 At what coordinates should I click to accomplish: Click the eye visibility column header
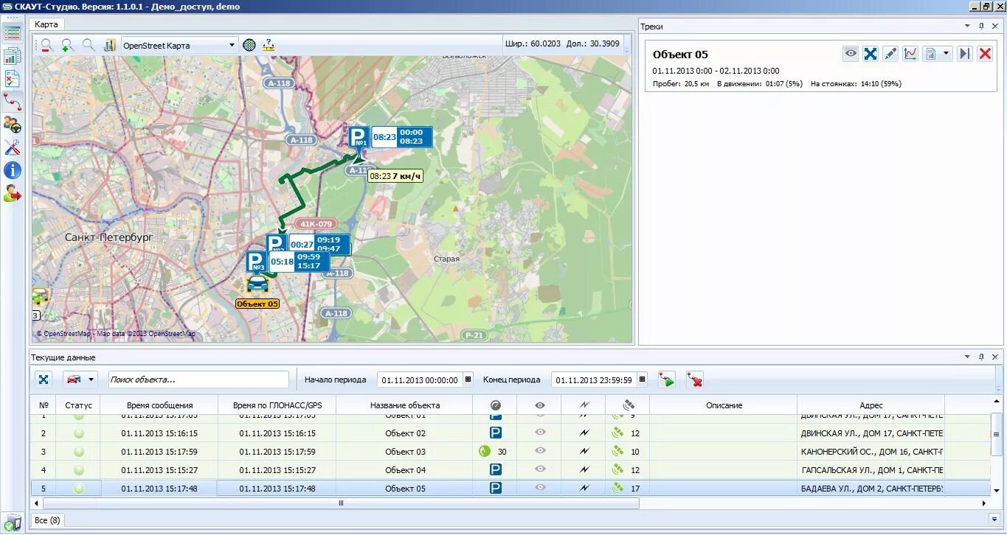click(540, 405)
